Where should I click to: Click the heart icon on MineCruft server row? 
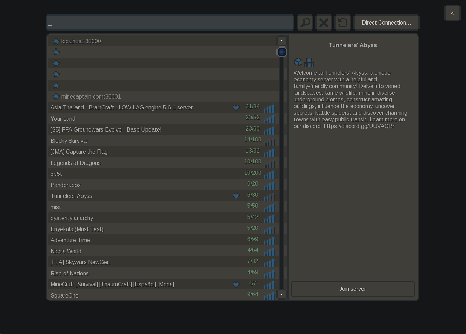pos(236,285)
